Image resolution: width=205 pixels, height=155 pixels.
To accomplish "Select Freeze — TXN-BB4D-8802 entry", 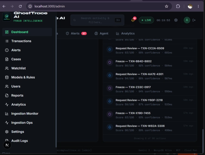I will [x=150, y=63].
